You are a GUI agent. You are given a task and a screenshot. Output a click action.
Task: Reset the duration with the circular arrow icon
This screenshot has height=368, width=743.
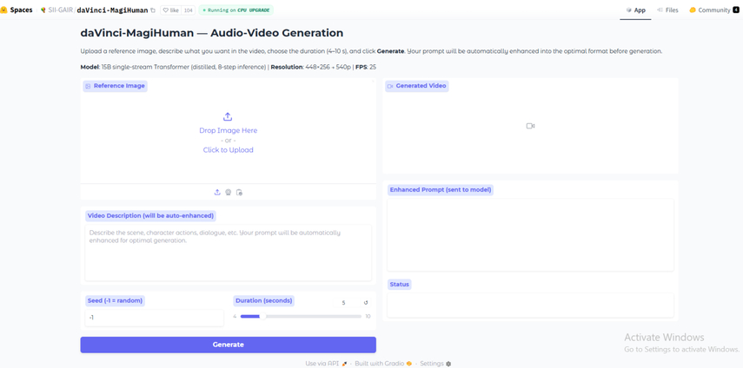click(366, 303)
